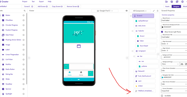Click the About Screen Title input field
This screenshot has height=97, width=187.
coord(174,37)
